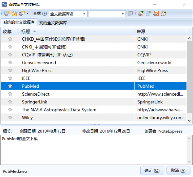Toggle favorite star for CNKI_中国知网
The width and height of the screenshot is (193, 177).
click(10, 47)
